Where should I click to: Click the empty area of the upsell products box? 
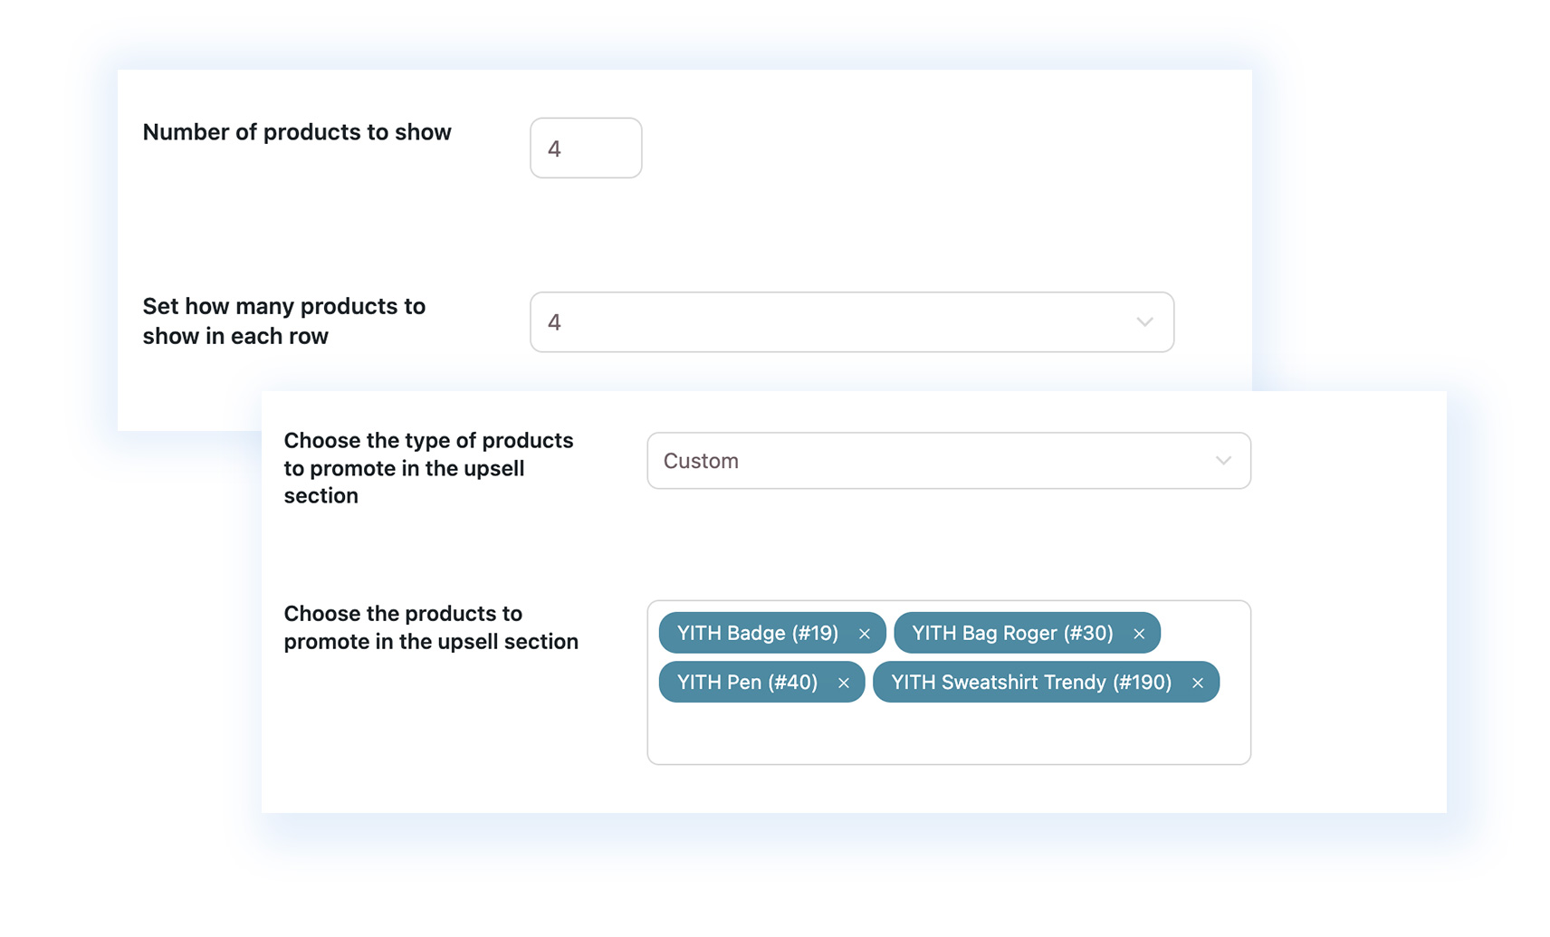click(949, 733)
